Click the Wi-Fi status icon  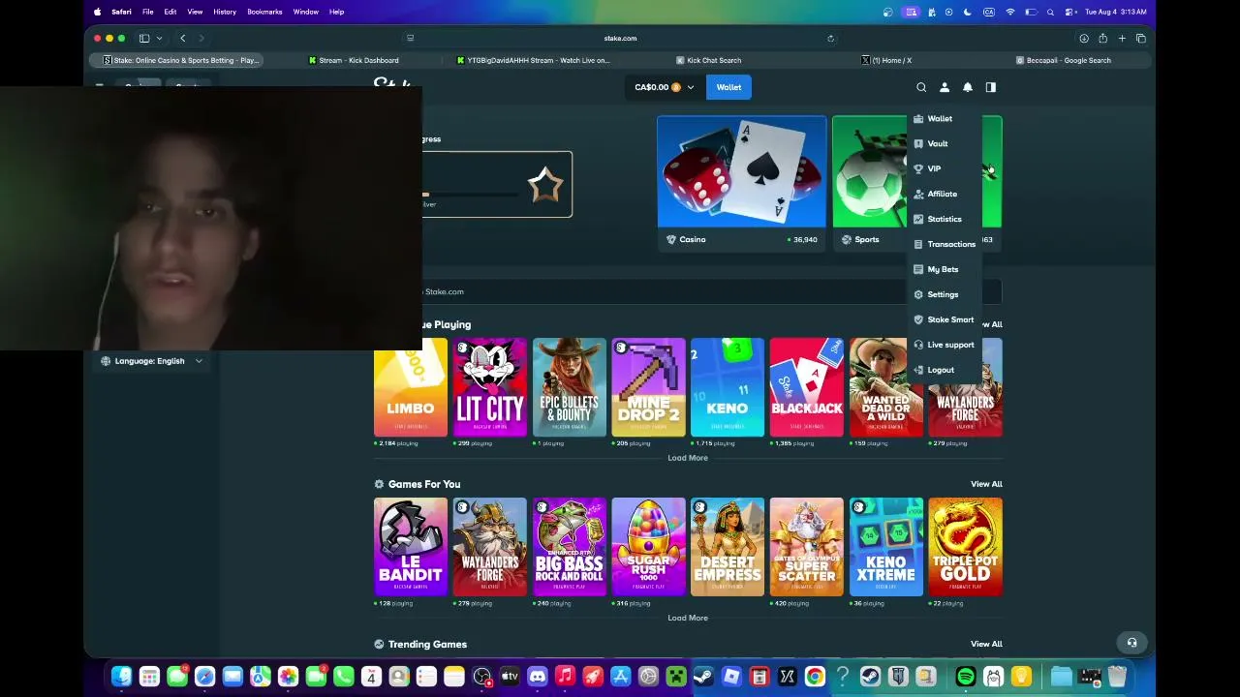coord(1010,12)
